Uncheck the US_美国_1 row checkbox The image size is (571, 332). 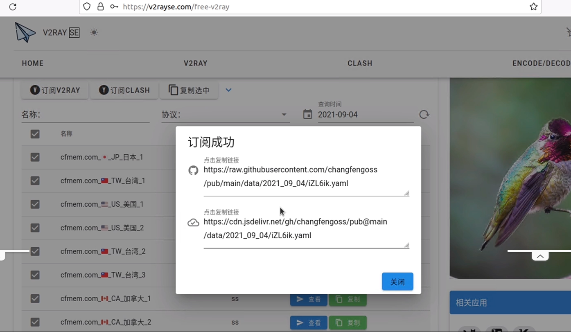(x=35, y=204)
